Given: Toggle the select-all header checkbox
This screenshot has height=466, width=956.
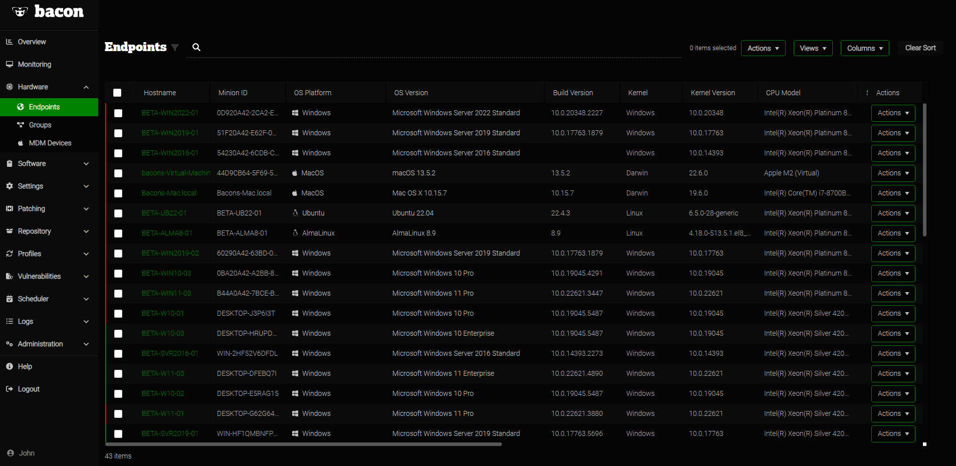Looking at the screenshot, I should (x=117, y=93).
